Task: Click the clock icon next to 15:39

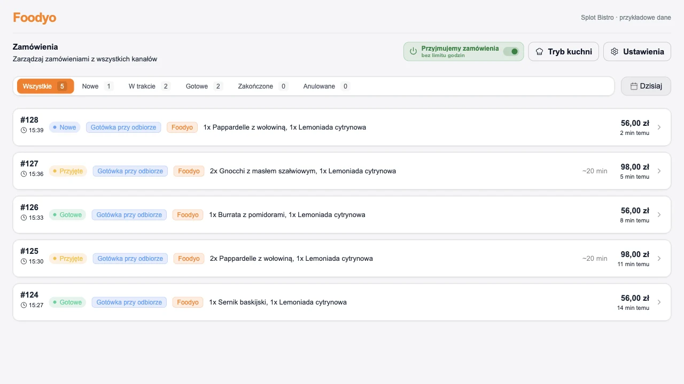Action: (x=24, y=130)
